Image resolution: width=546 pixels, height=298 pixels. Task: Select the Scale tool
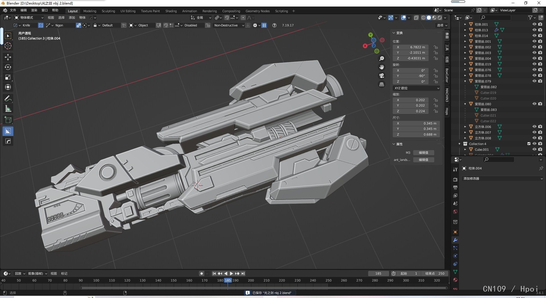(x=8, y=77)
